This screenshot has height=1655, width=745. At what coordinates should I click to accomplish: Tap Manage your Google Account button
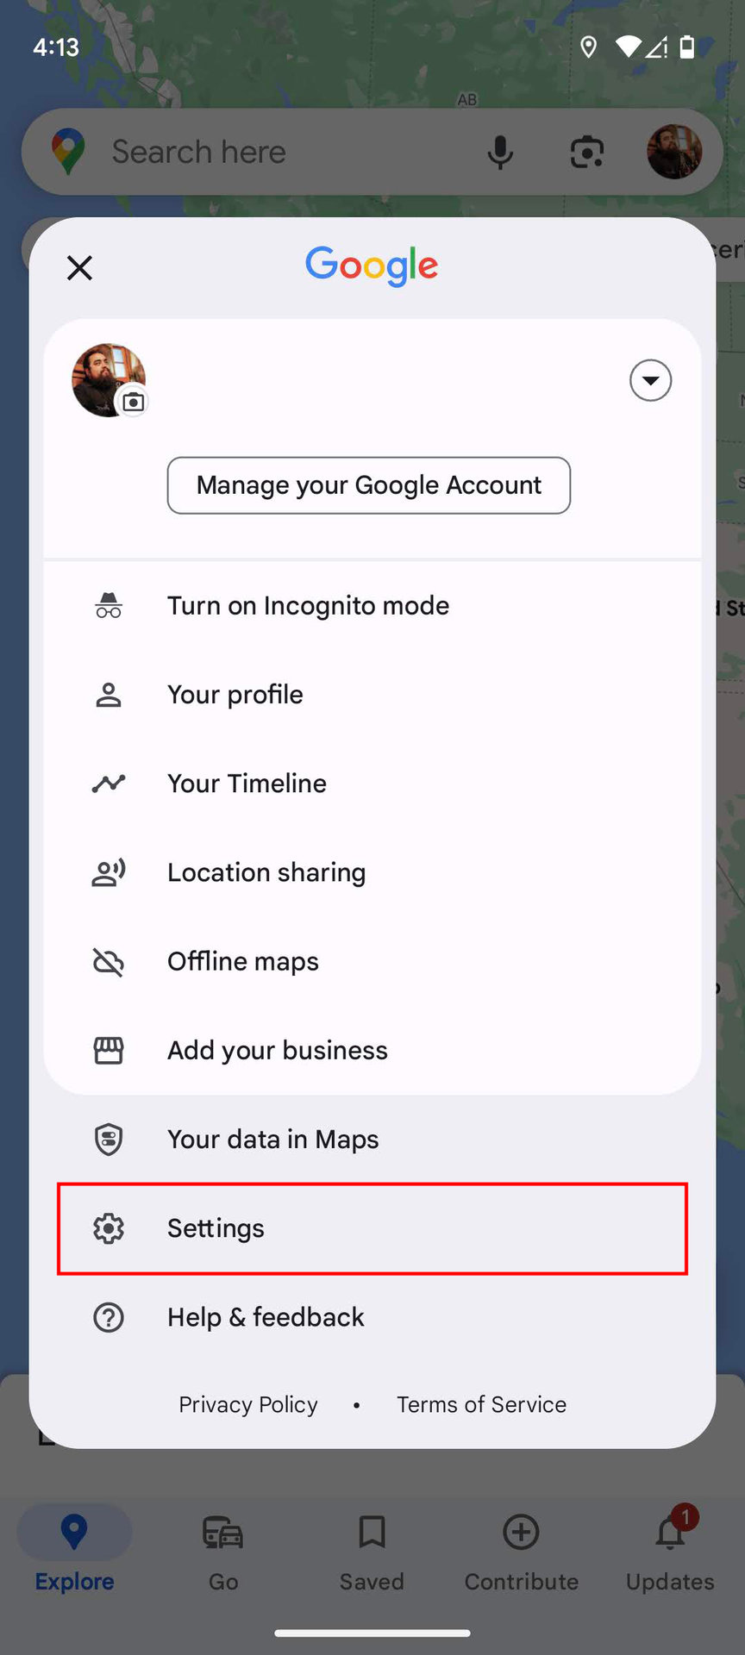point(369,485)
